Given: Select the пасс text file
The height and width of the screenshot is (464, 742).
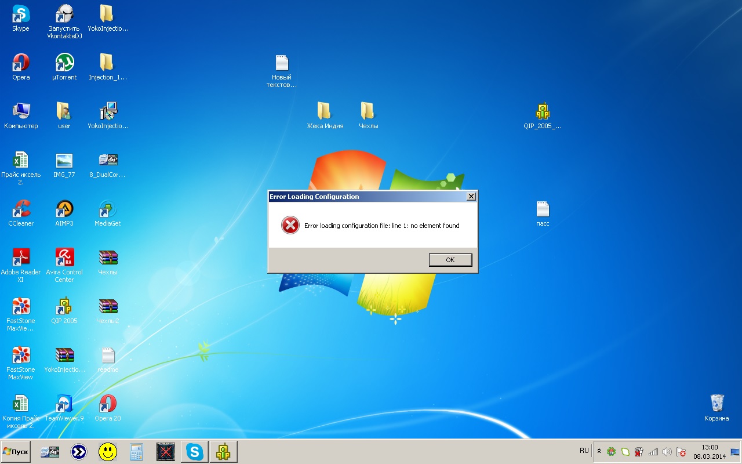Looking at the screenshot, I should coord(543,209).
